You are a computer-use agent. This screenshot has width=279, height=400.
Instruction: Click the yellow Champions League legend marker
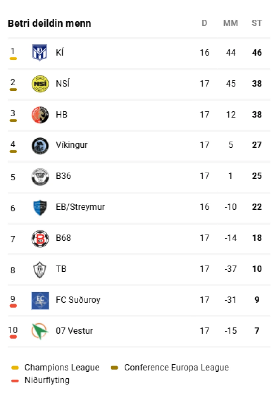15,367
